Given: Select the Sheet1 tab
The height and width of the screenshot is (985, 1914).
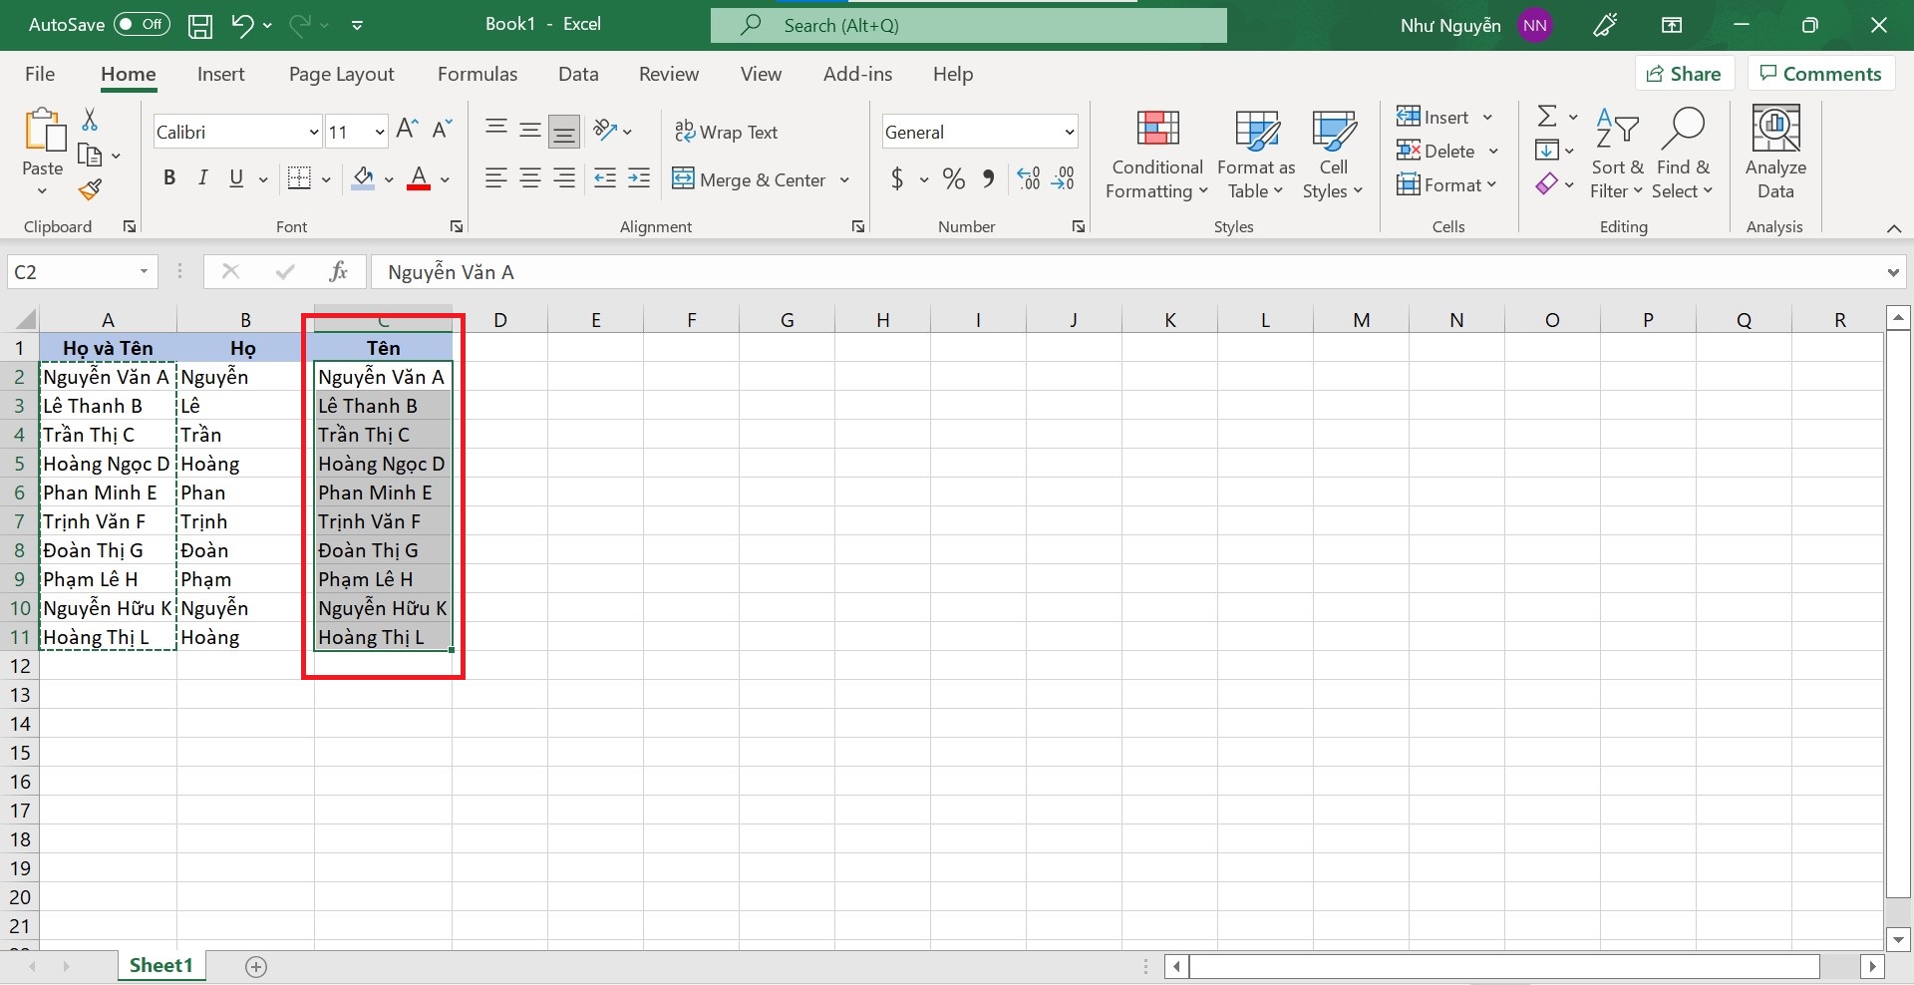Looking at the screenshot, I should click(160, 965).
